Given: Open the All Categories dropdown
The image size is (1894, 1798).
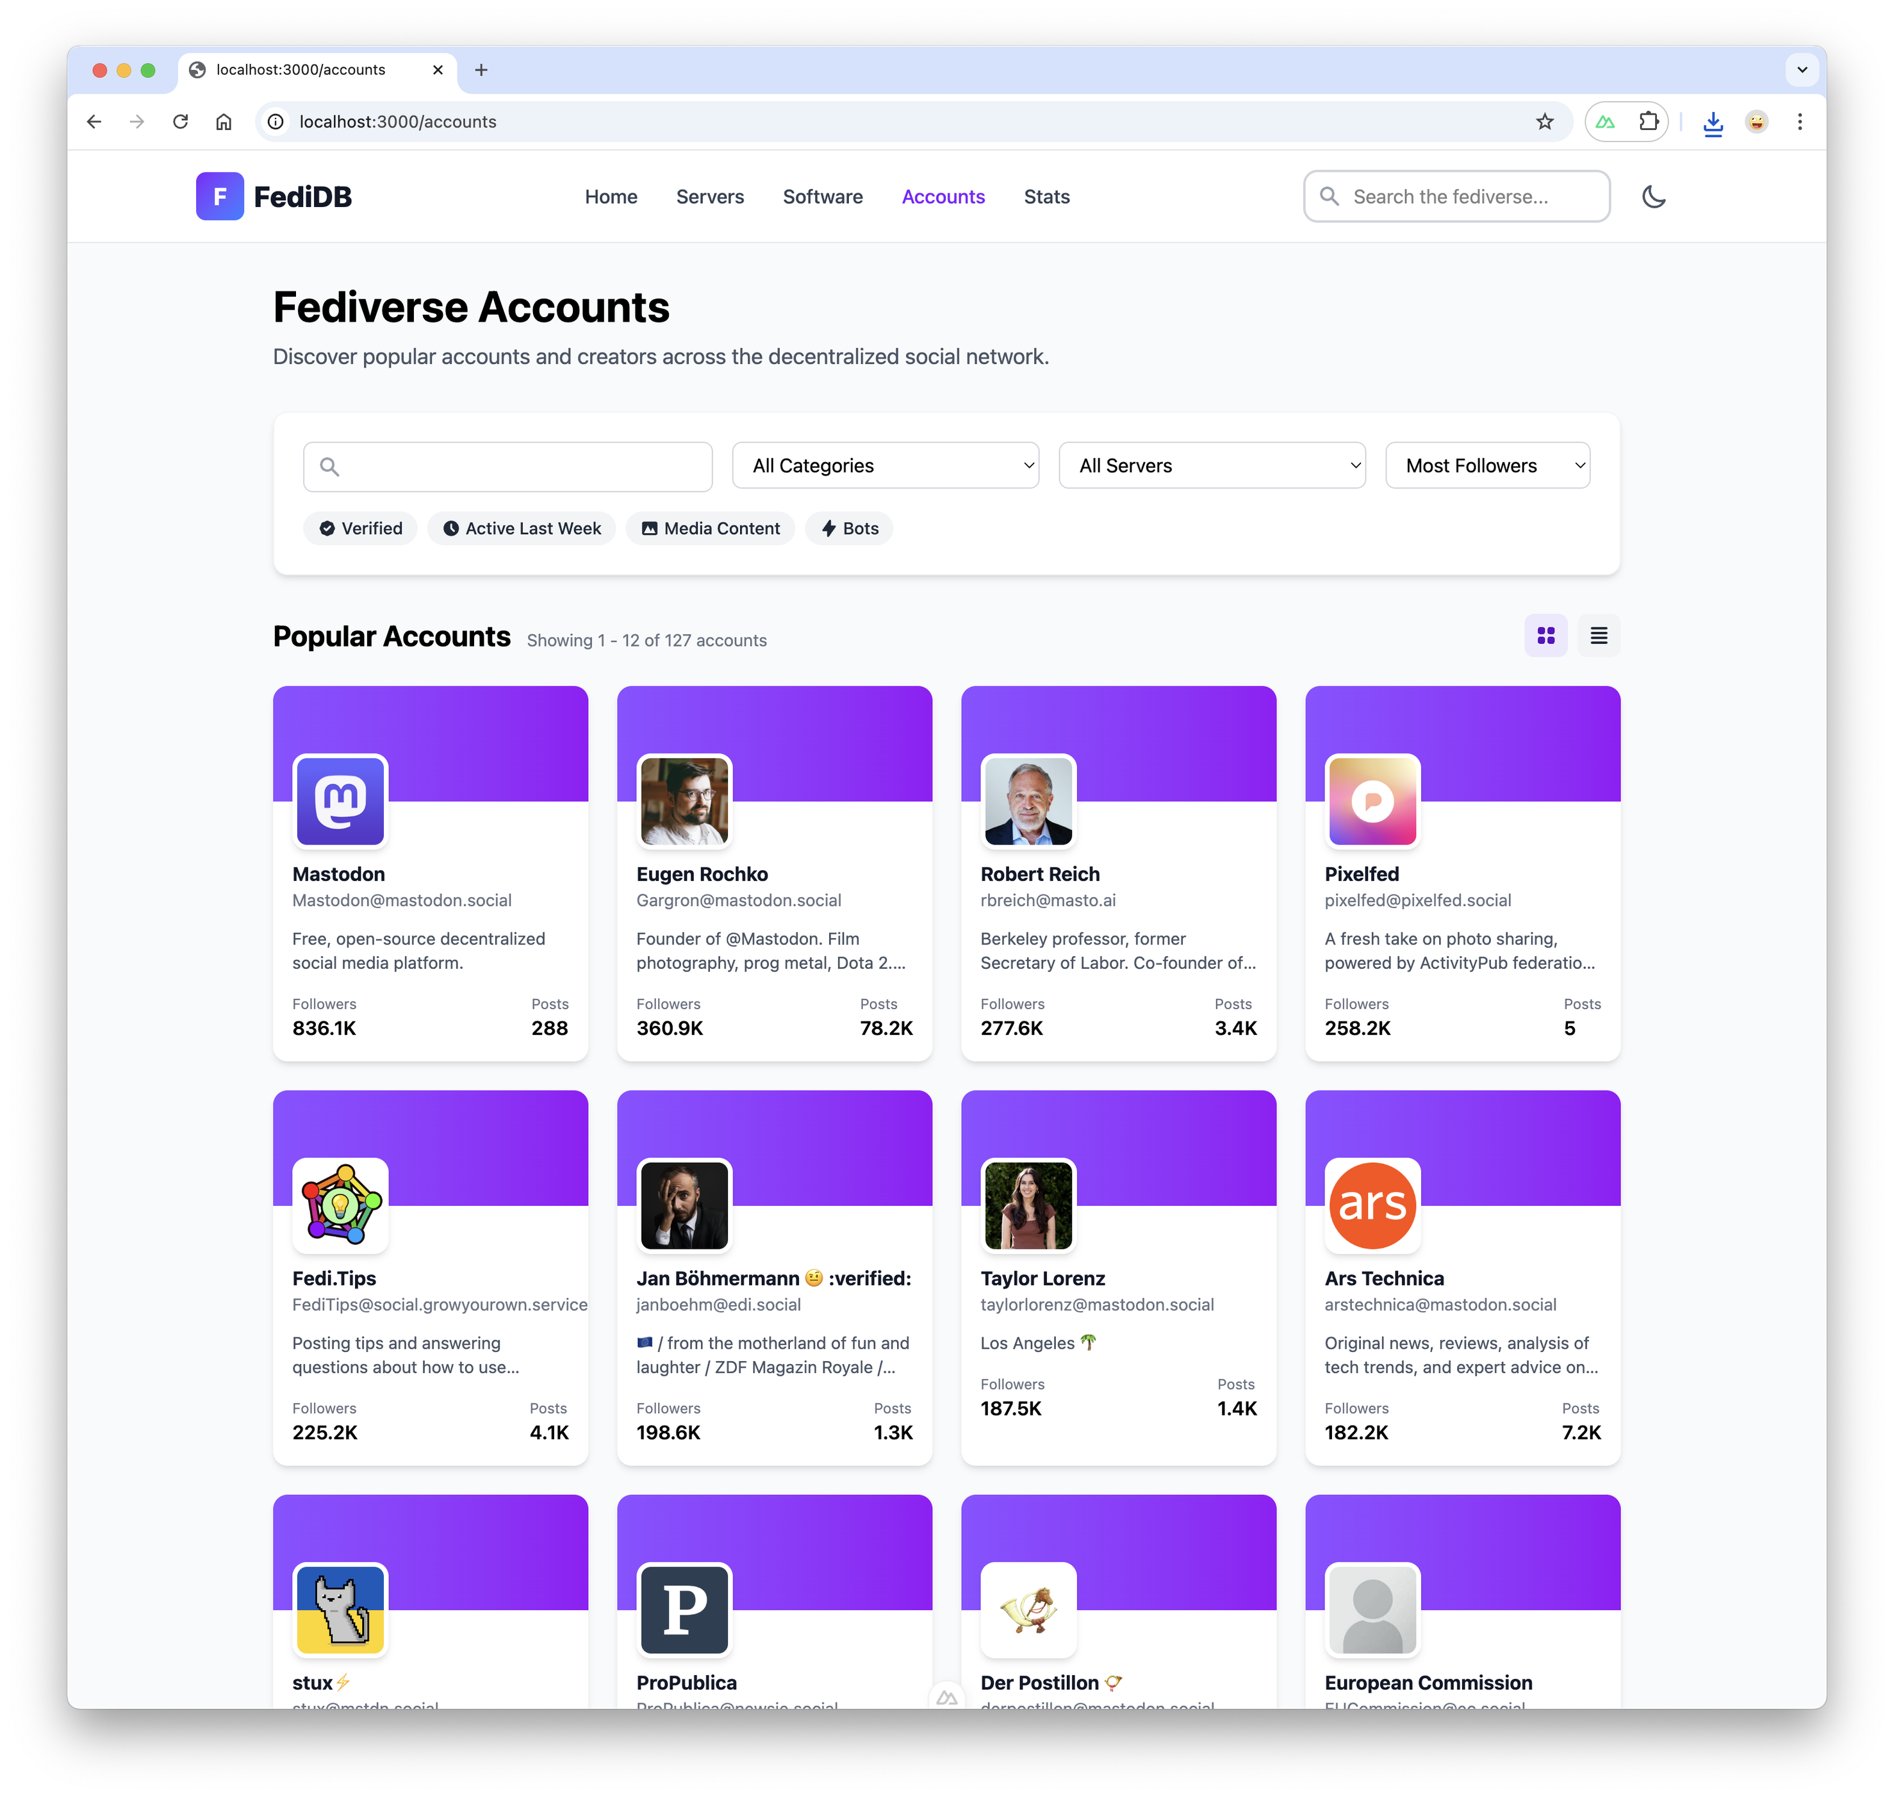Looking at the screenshot, I should click(885, 466).
